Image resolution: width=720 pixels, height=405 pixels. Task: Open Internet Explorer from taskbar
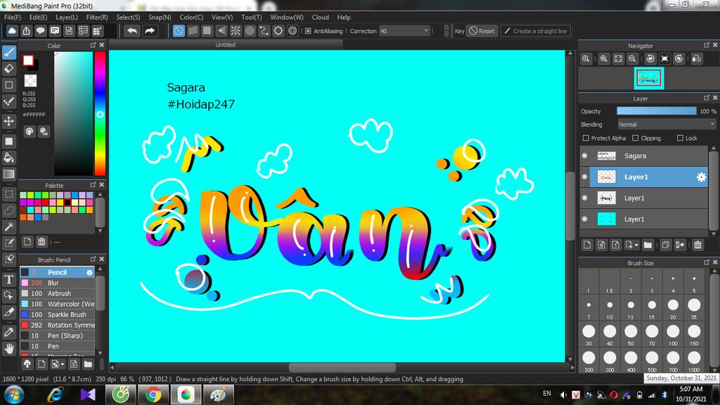[55, 395]
